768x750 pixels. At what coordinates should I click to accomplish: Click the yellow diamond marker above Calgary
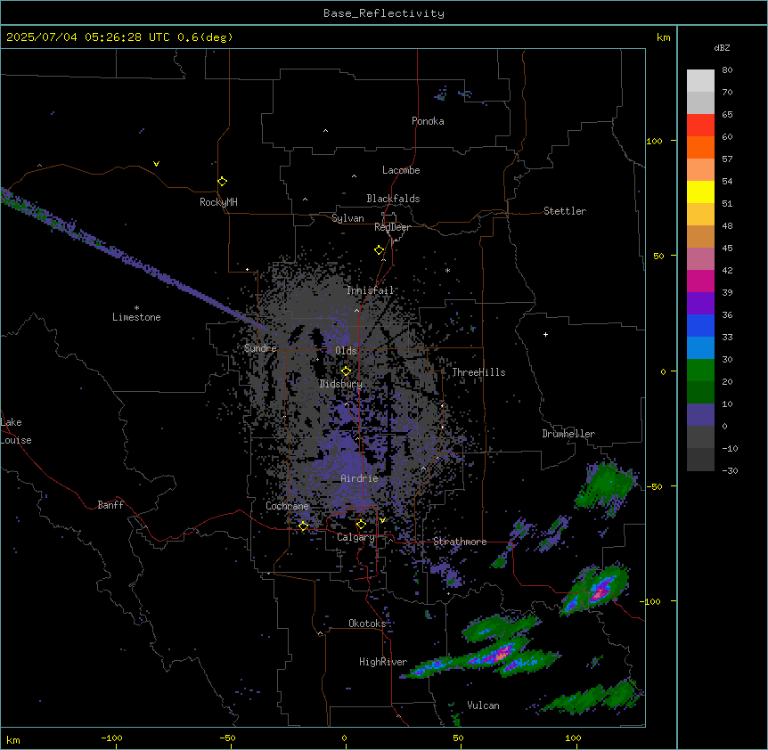click(x=361, y=525)
